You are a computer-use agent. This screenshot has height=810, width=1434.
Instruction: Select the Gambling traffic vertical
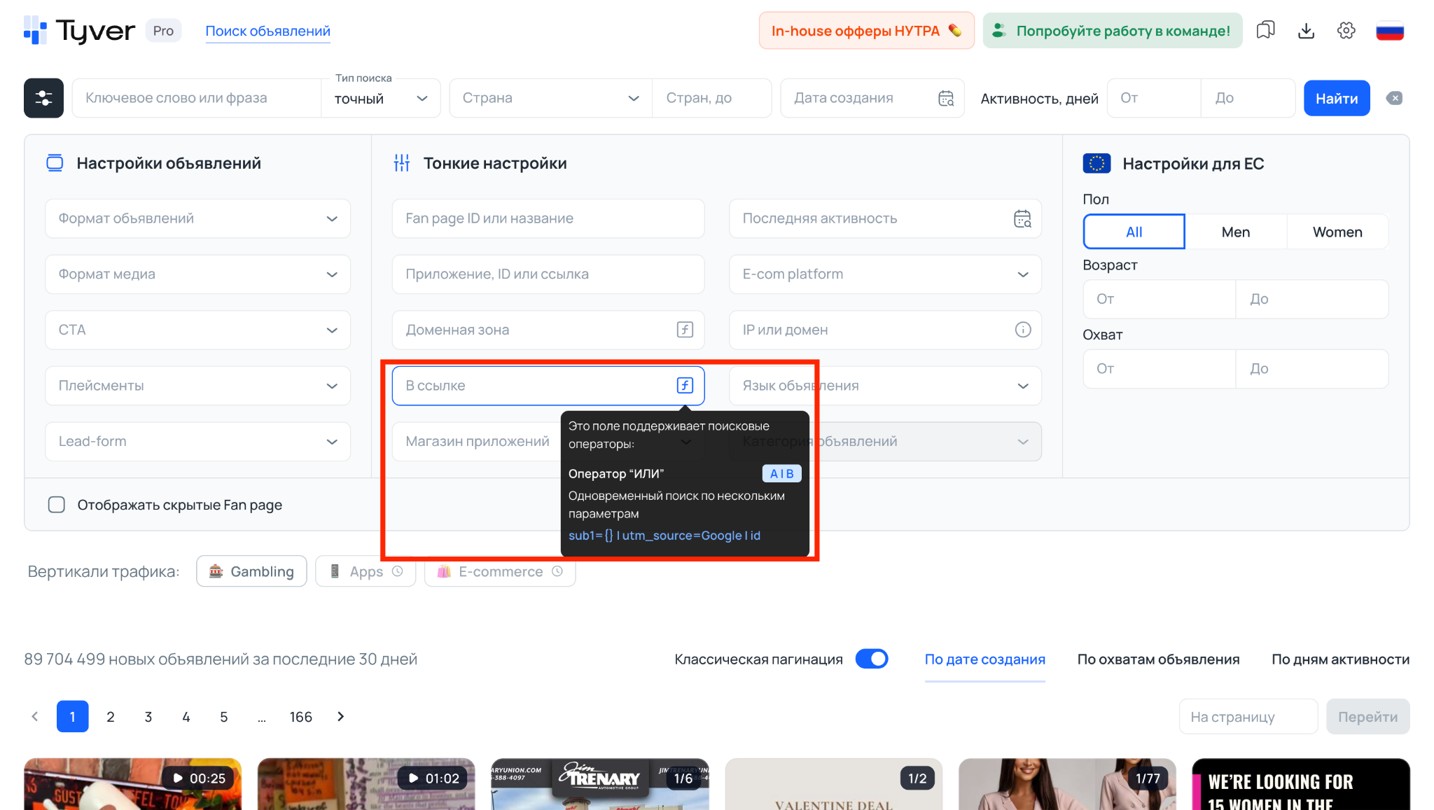251,571
